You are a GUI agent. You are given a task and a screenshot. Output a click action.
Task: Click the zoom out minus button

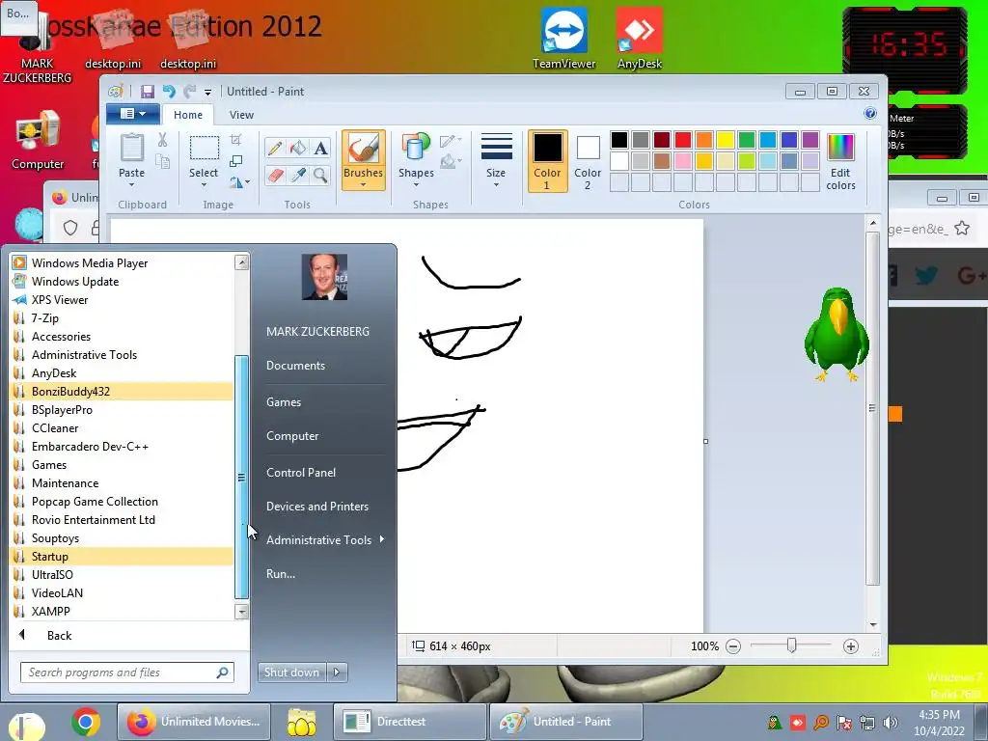click(733, 646)
